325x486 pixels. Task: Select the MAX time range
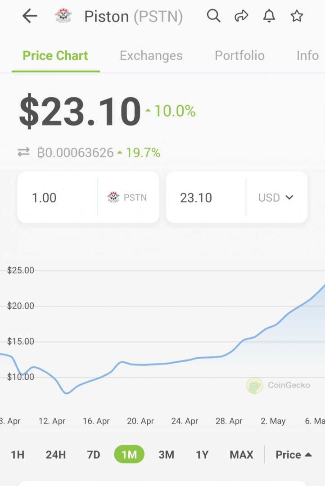click(x=241, y=454)
